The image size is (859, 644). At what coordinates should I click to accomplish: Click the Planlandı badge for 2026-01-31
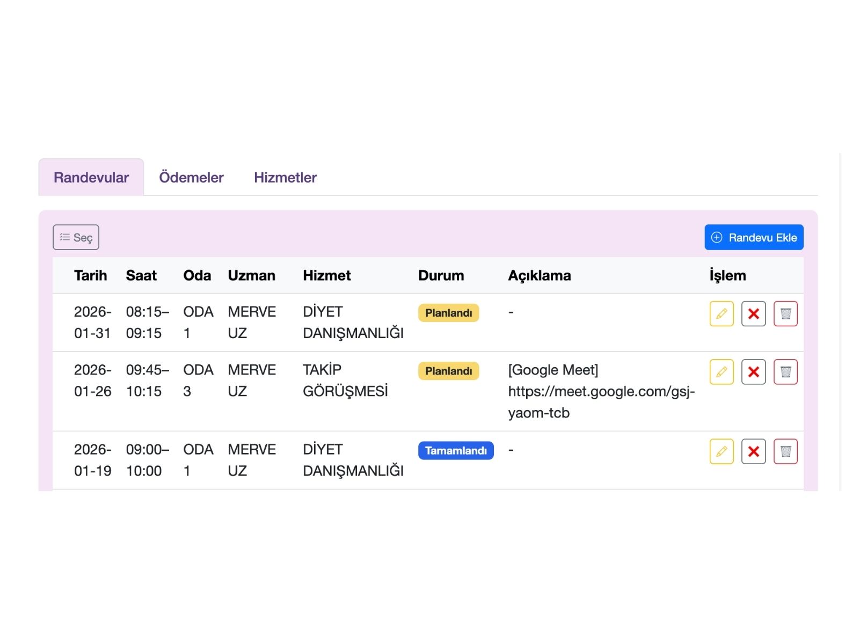448,313
